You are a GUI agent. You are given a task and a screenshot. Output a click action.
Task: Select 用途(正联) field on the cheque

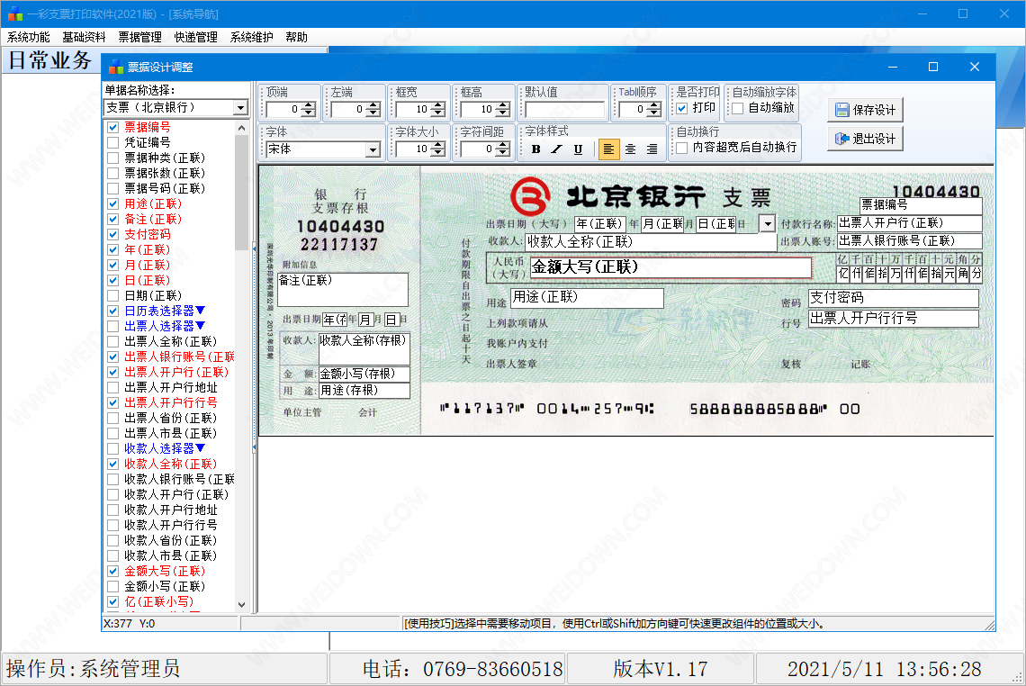(587, 298)
